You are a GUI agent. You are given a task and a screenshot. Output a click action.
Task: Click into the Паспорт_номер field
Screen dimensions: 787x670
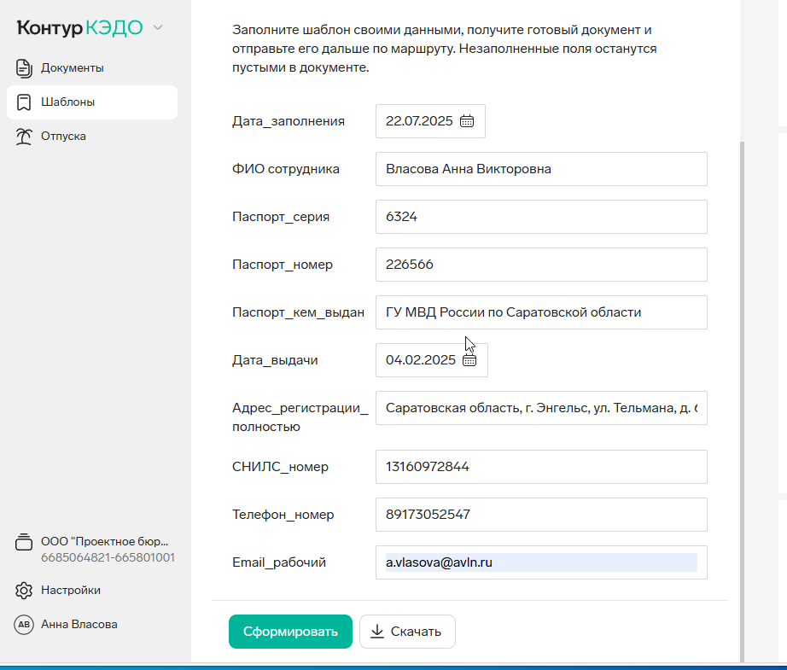[x=541, y=265]
